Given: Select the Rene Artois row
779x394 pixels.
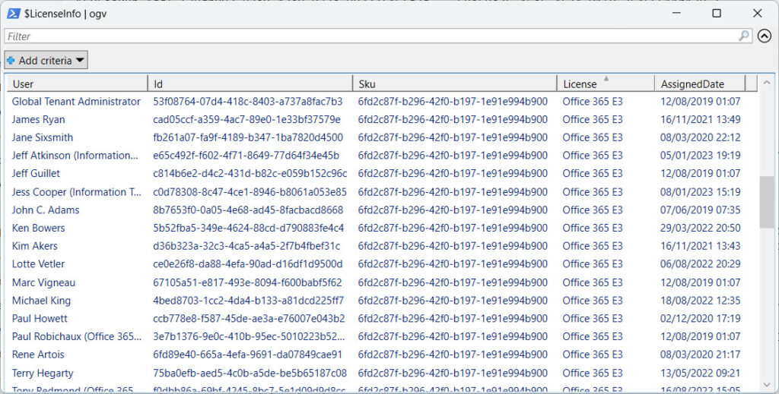Looking at the screenshot, I should tap(381, 355).
